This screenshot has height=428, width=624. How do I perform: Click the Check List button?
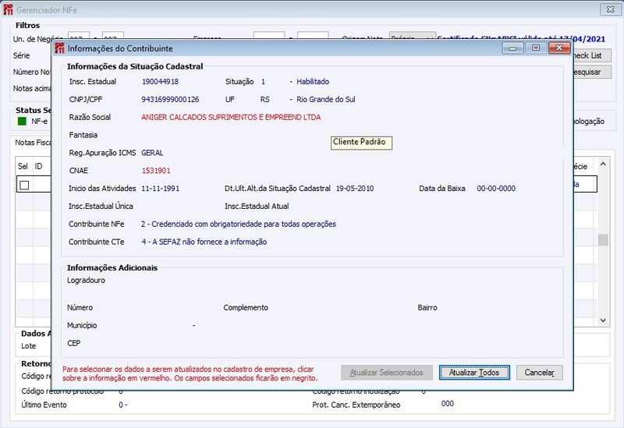(x=591, y=55)
